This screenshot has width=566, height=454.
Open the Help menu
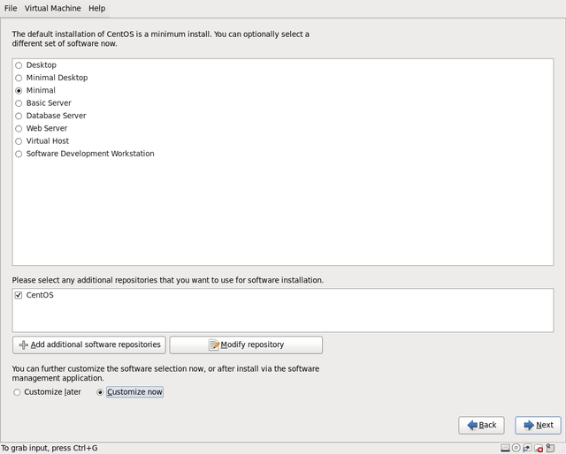(x=97, y=8)
